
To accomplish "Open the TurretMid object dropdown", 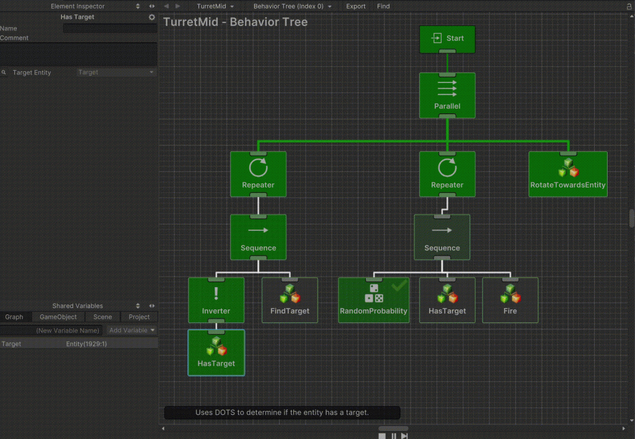I will click(x=215, y=6).
